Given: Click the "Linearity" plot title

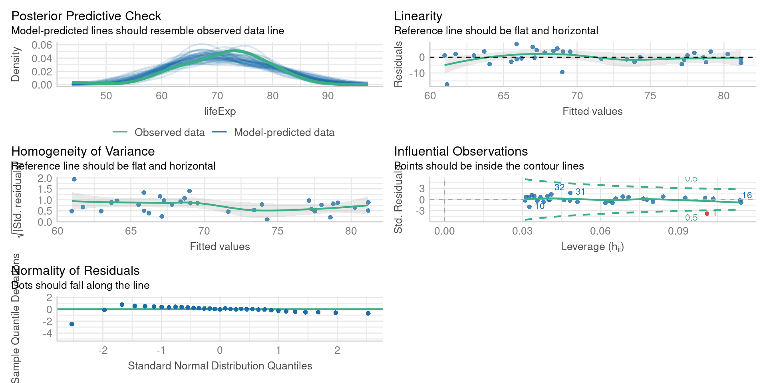Looking at the screenshot, I should pyautogui.click(x=418, y=16).
